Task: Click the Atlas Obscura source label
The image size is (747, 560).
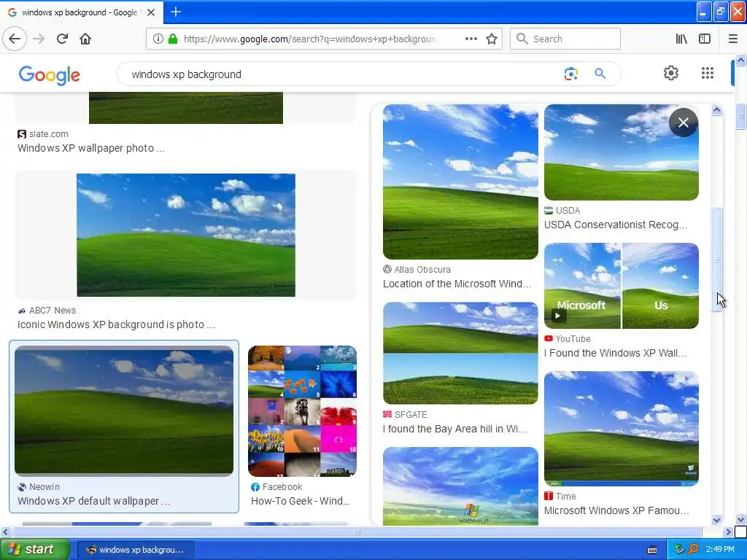Action: tap(422, 270)
